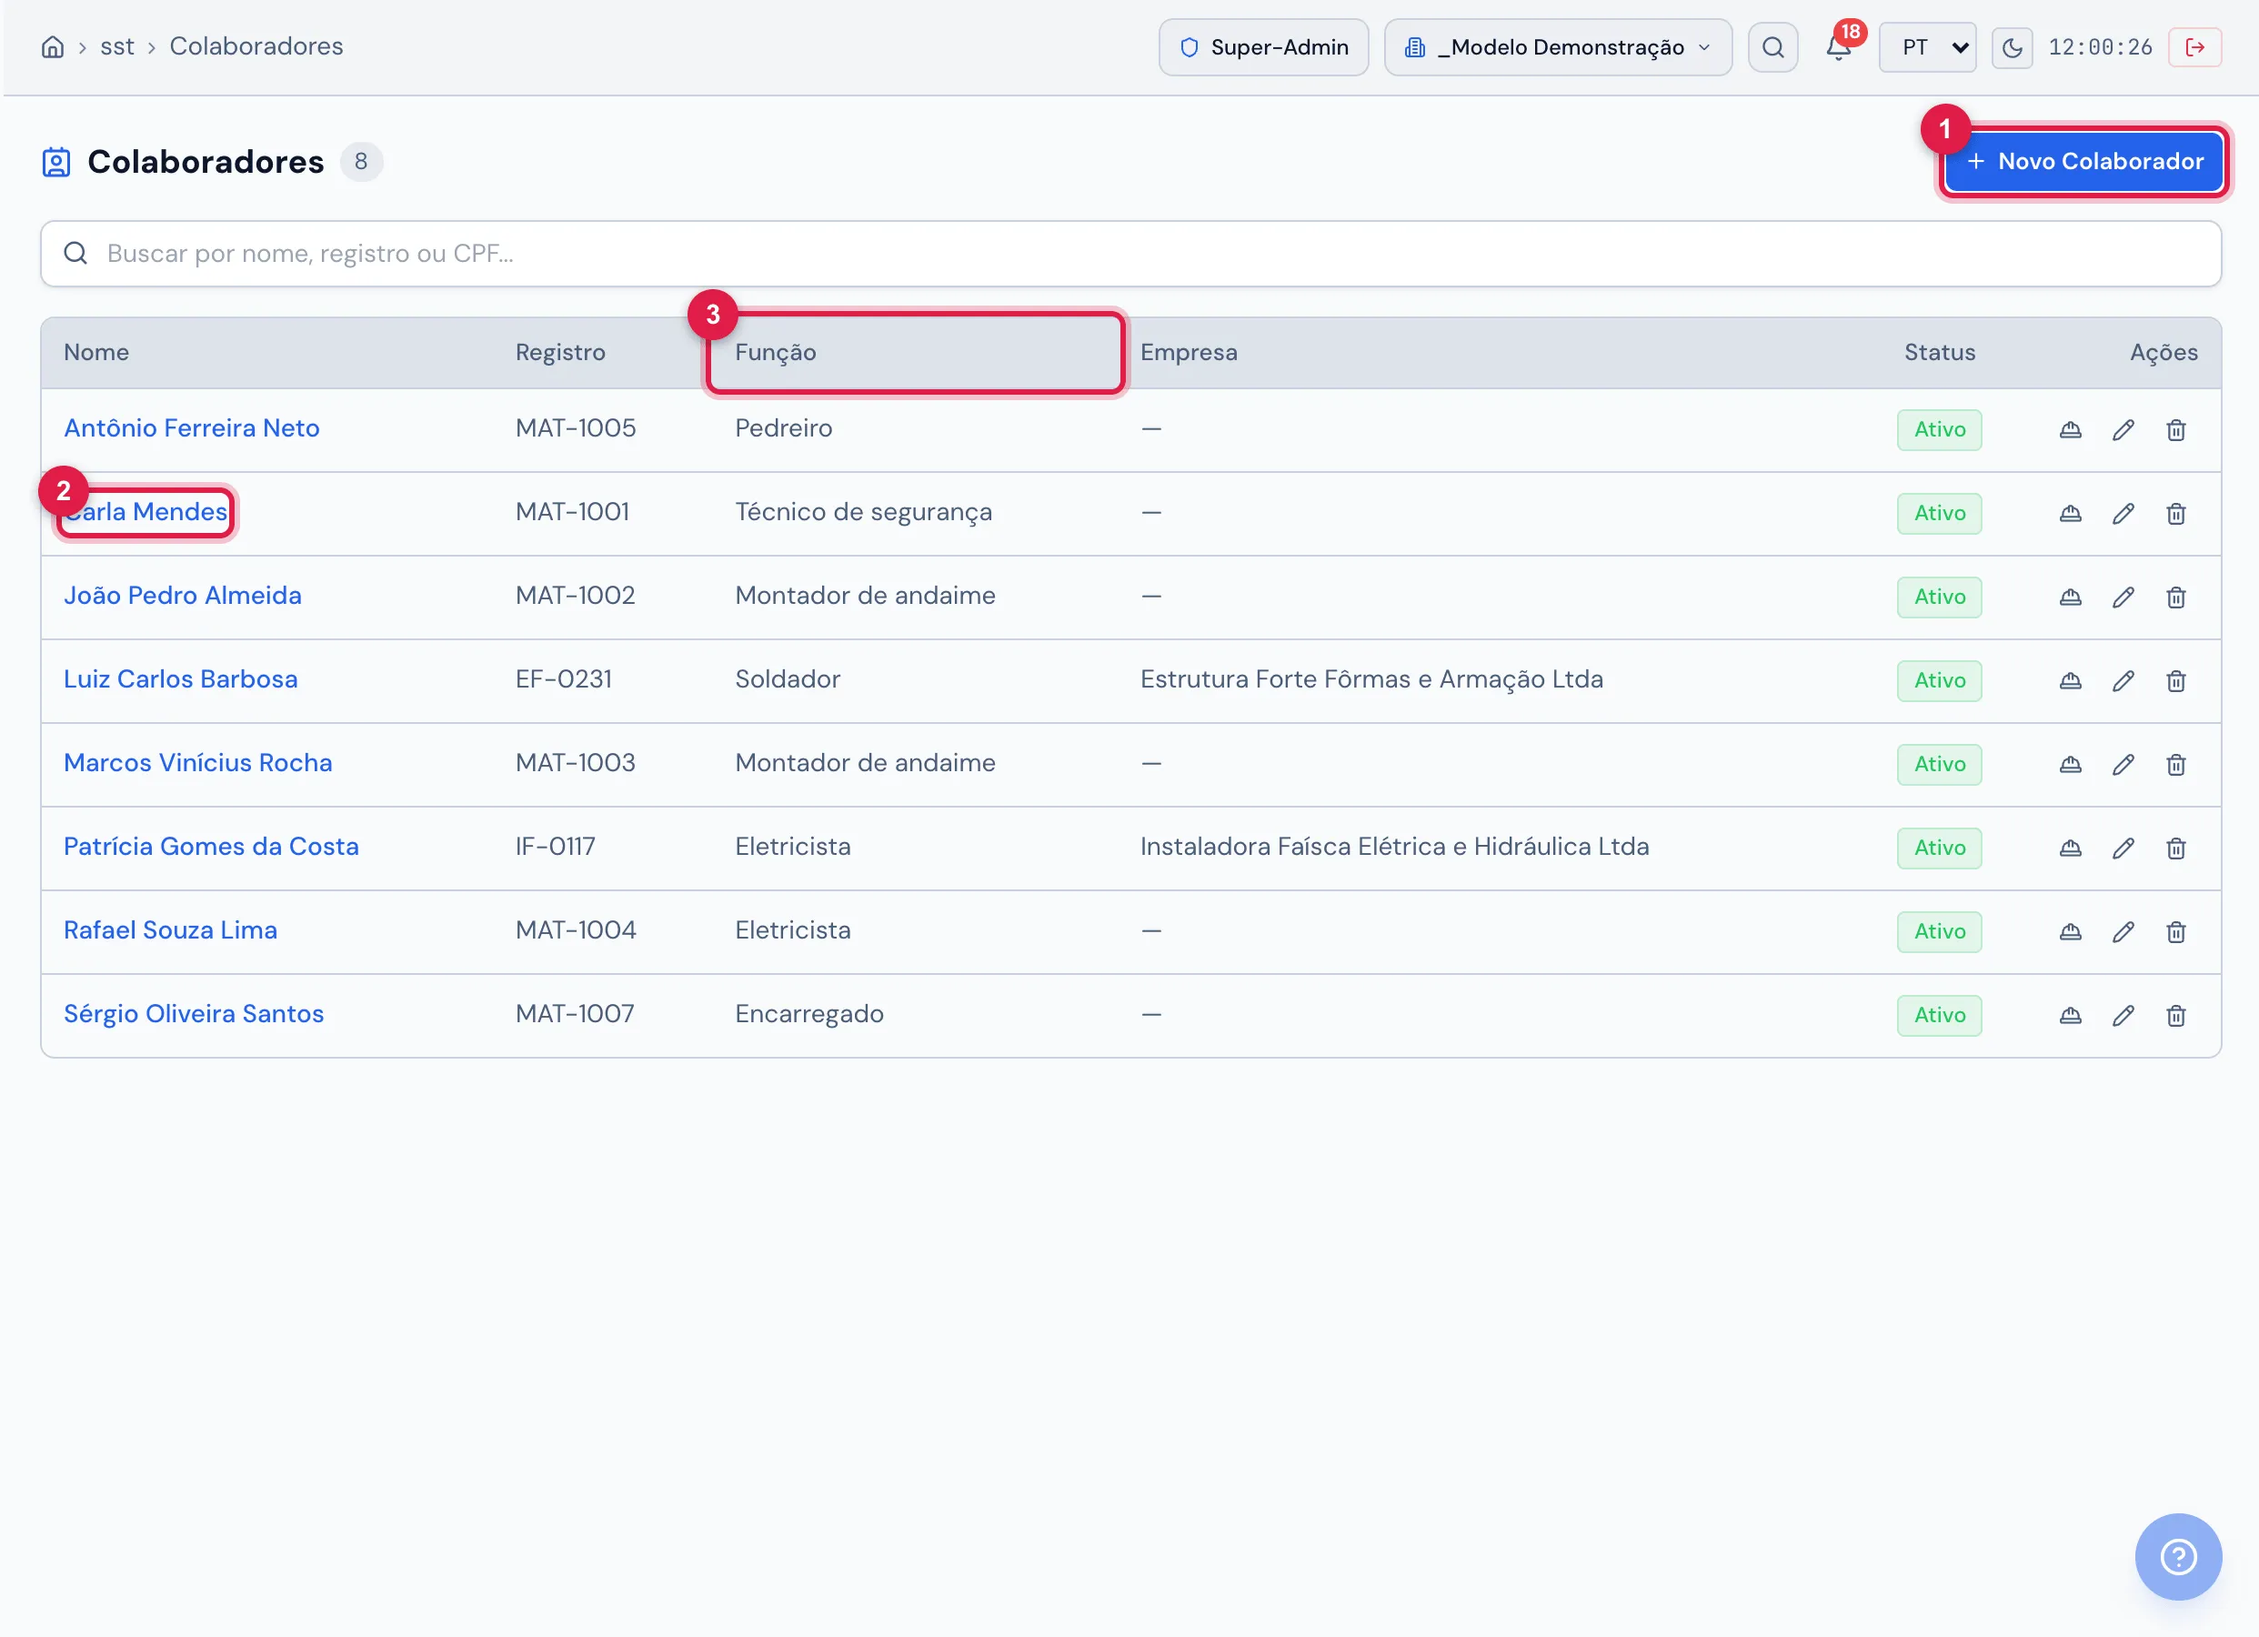
Task: Open Antônio Ferreira Neto profile link
Action: [x=191, y=428]
